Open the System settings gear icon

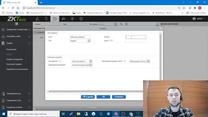[x=81, y=19]
